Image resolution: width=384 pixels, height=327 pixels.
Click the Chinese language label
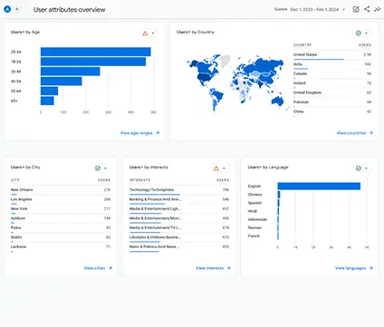[254, 195]
